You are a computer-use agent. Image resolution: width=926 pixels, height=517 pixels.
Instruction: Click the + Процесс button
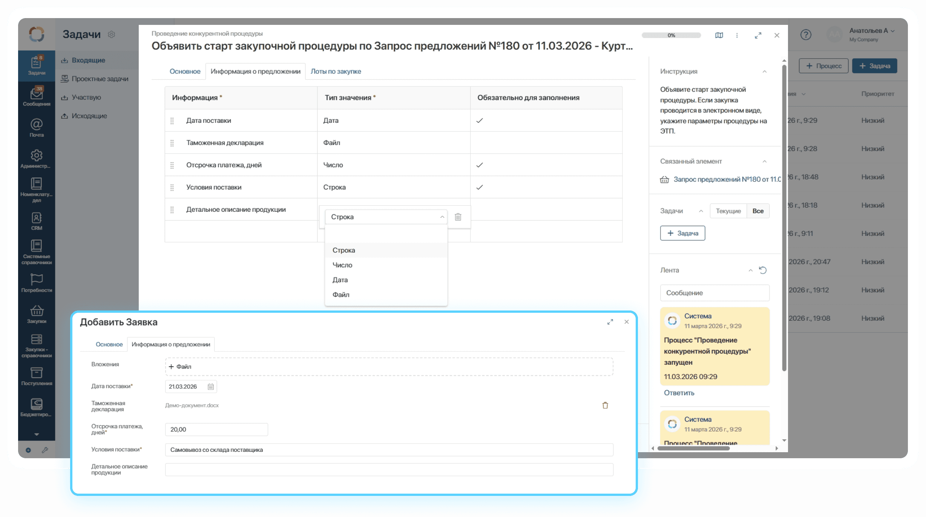824,66
